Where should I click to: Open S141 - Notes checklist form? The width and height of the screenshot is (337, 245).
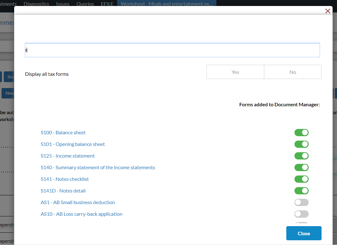click(x=65, y=179)
